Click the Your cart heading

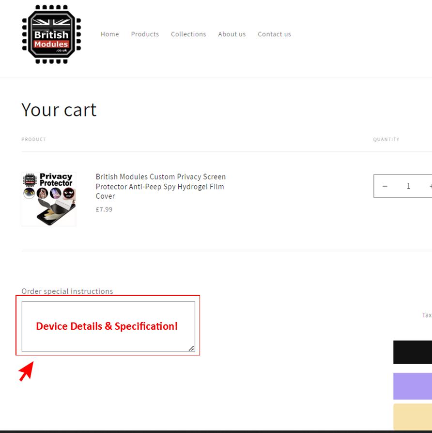(59, 110)
